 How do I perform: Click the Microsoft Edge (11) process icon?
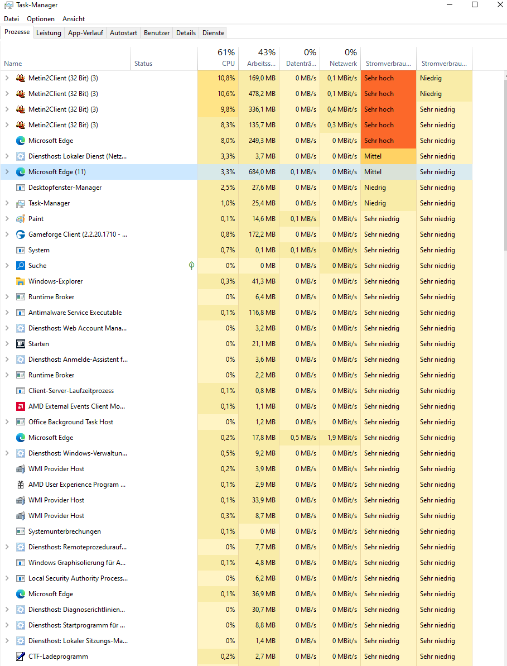click(x=21, y=172)
